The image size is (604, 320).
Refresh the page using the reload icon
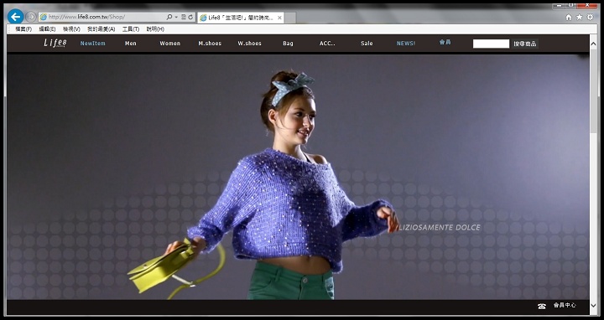190,17
